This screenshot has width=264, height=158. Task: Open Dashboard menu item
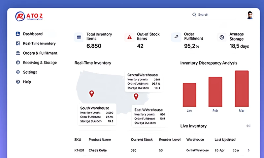coord(33,34)
